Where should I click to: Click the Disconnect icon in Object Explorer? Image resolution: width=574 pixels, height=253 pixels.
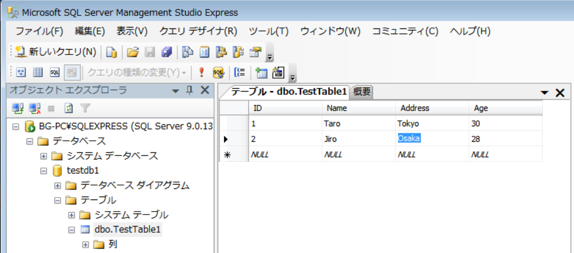click(x=35, y=108)
